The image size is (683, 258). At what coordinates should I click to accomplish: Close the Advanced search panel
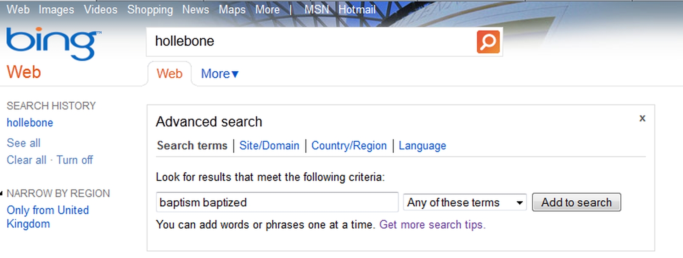[x=642, y=118]
